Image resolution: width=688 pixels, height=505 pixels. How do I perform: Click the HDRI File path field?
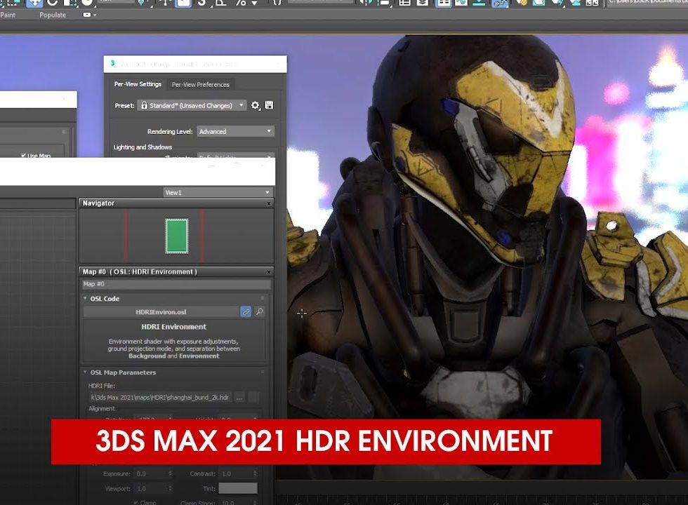[160, 398]
